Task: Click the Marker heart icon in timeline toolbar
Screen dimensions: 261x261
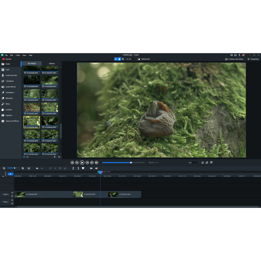Action: point(83,168)
